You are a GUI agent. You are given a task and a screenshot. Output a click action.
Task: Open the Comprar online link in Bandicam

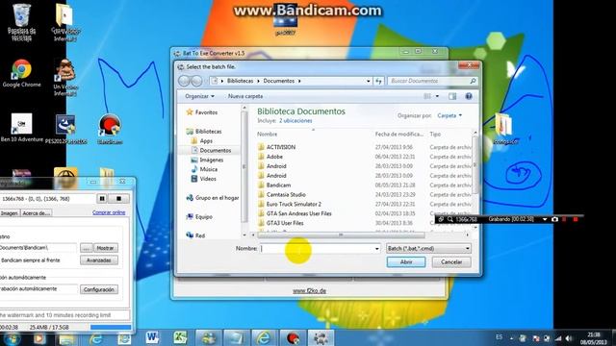pos(109,212)
